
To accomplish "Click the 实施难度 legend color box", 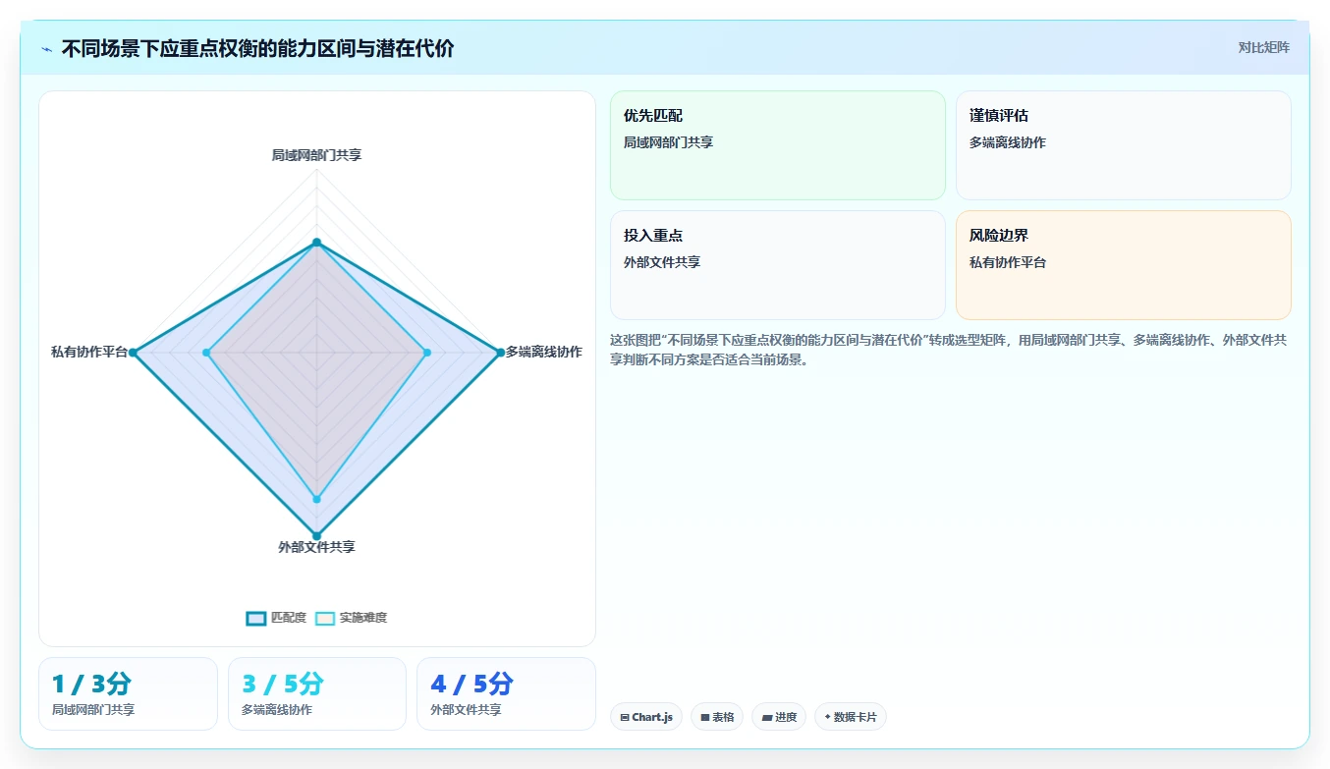I will click(325, 618).
